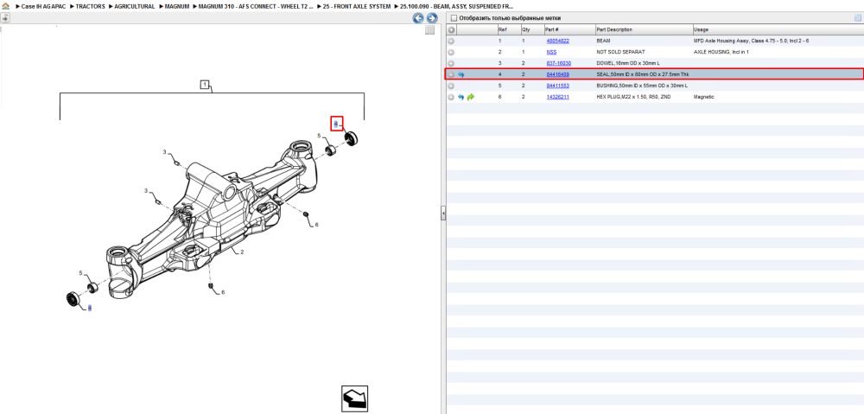Viewport: 864px width, 414px height.
Task: Select the BEAM description text
Action: click(603, 41)
